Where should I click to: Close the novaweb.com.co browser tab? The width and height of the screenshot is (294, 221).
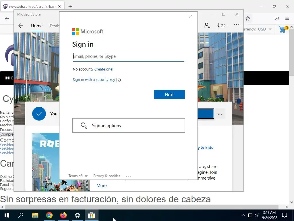click(59, 6)
